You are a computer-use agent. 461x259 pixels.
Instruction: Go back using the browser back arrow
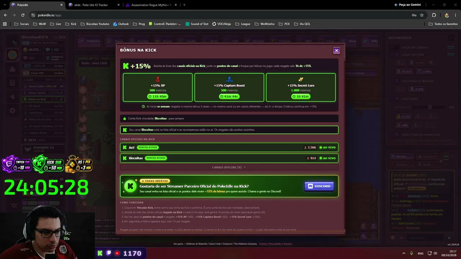[x=5, y=15]
